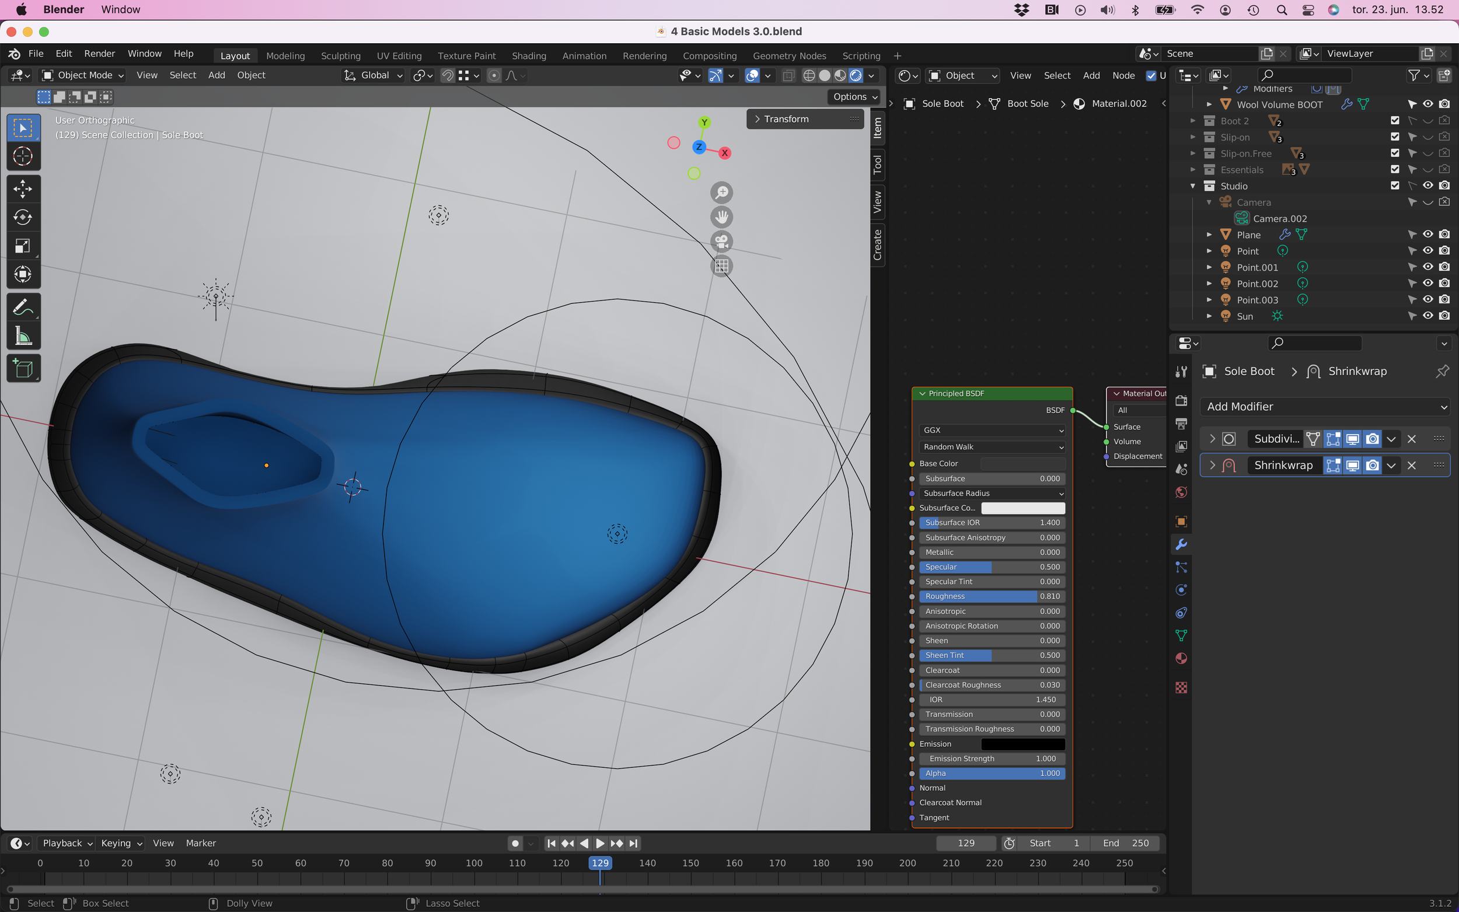1459x912 pixels.
Task: Expand the Transform panel
Action: point(806,119)
